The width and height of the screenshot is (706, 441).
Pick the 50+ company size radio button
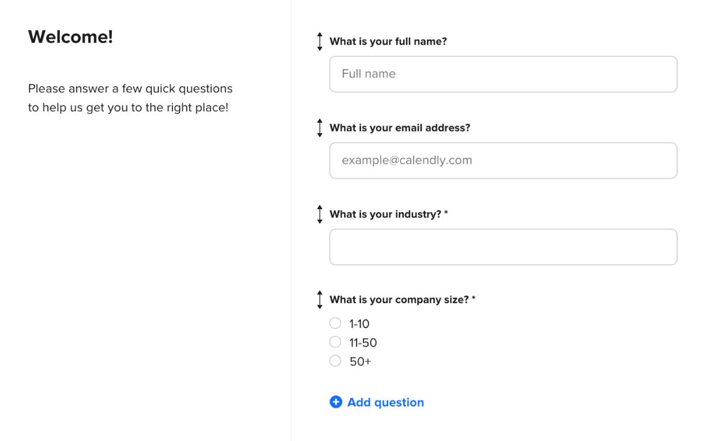pos(335,361)
